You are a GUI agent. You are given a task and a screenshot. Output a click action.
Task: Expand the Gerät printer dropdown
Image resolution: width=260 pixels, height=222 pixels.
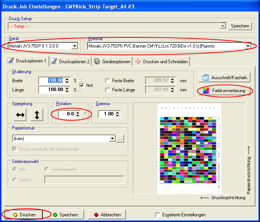[x=75, y=46]
